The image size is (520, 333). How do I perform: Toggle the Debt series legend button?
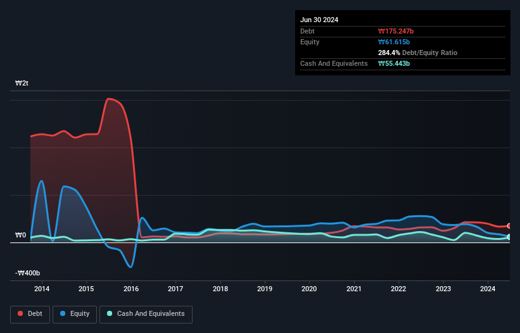coord(30,314)
